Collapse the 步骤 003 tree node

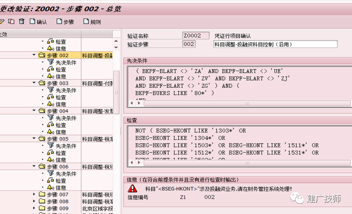point(34,83)
